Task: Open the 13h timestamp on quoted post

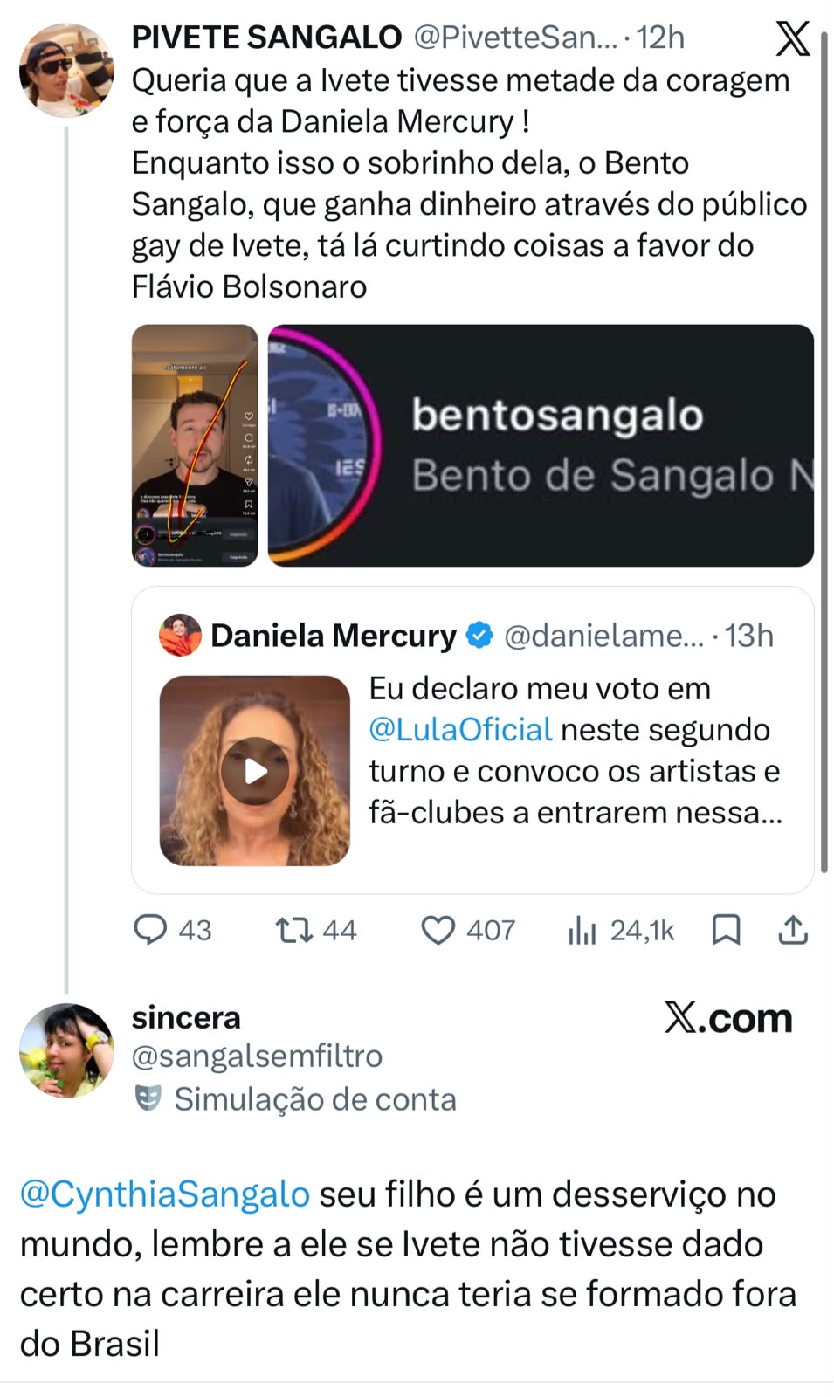Action: (x=749, y=636)
